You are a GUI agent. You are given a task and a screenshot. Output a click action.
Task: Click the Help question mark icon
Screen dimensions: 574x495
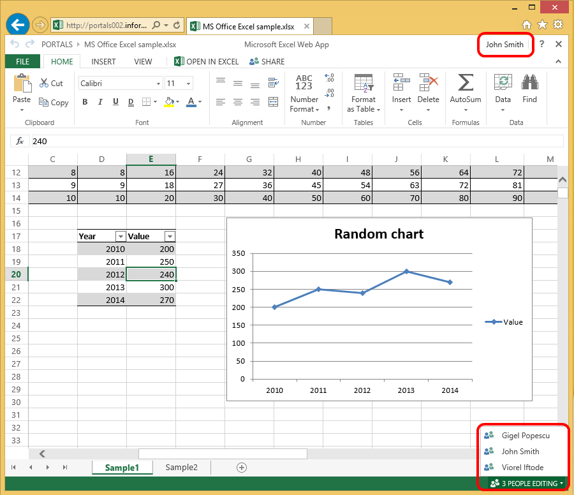coord(541,44)
